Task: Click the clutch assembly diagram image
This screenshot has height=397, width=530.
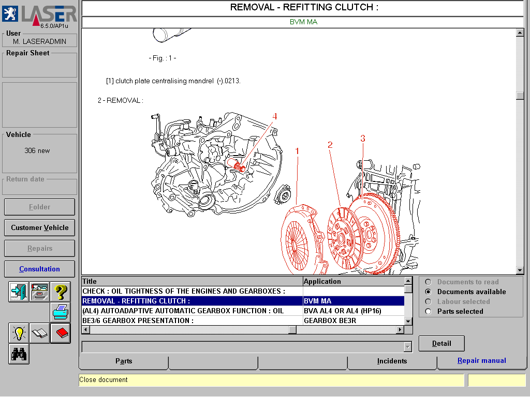Action: coord(286,193)
